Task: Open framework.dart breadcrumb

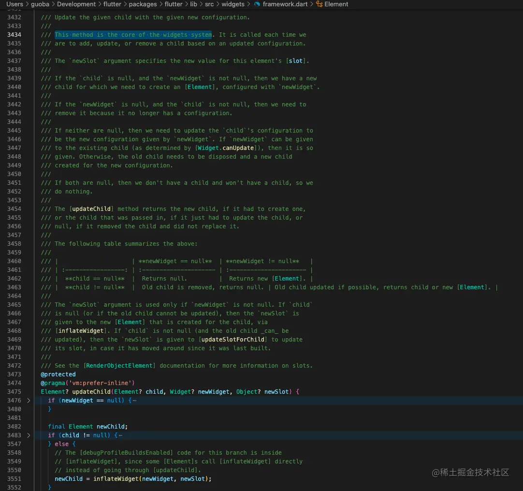Action: 285,4
